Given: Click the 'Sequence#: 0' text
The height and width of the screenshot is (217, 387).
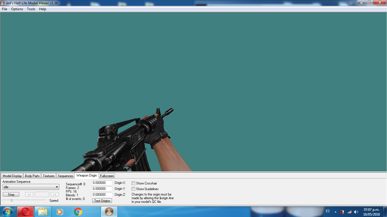Looking at the screenshot, I should tap(75, 184).
